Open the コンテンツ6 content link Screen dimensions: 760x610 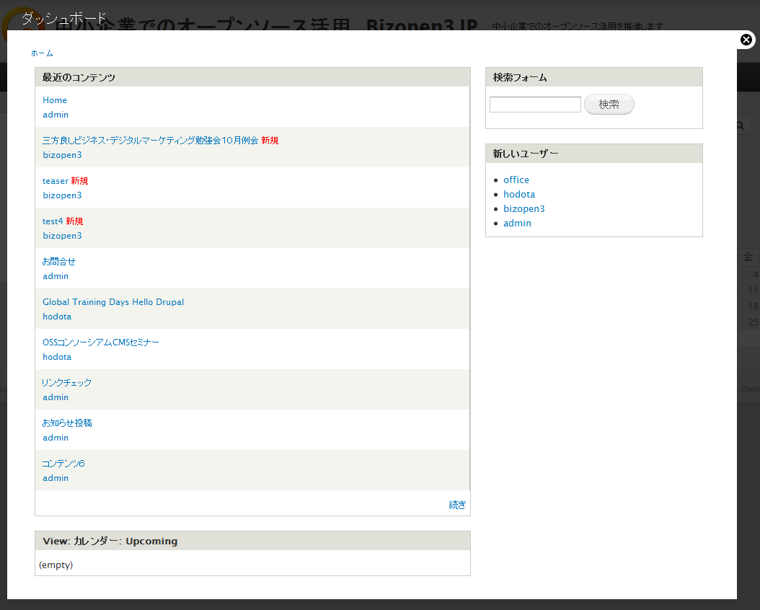pos(63,464)
